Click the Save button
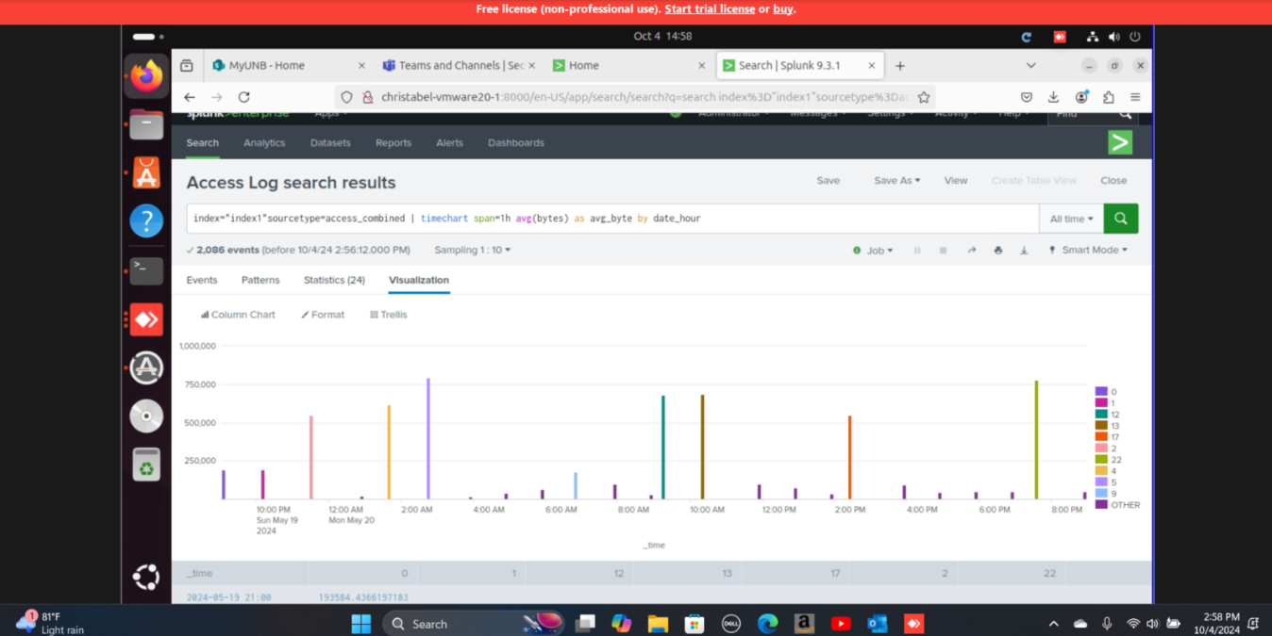Image resolution: width=1272 pixels, height=636 pixels. (x=828, y=181)
